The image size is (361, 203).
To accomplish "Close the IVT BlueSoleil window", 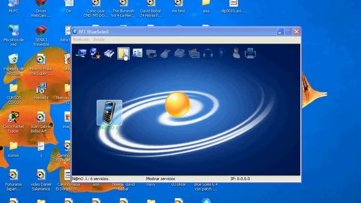I will tap(297, 32).
